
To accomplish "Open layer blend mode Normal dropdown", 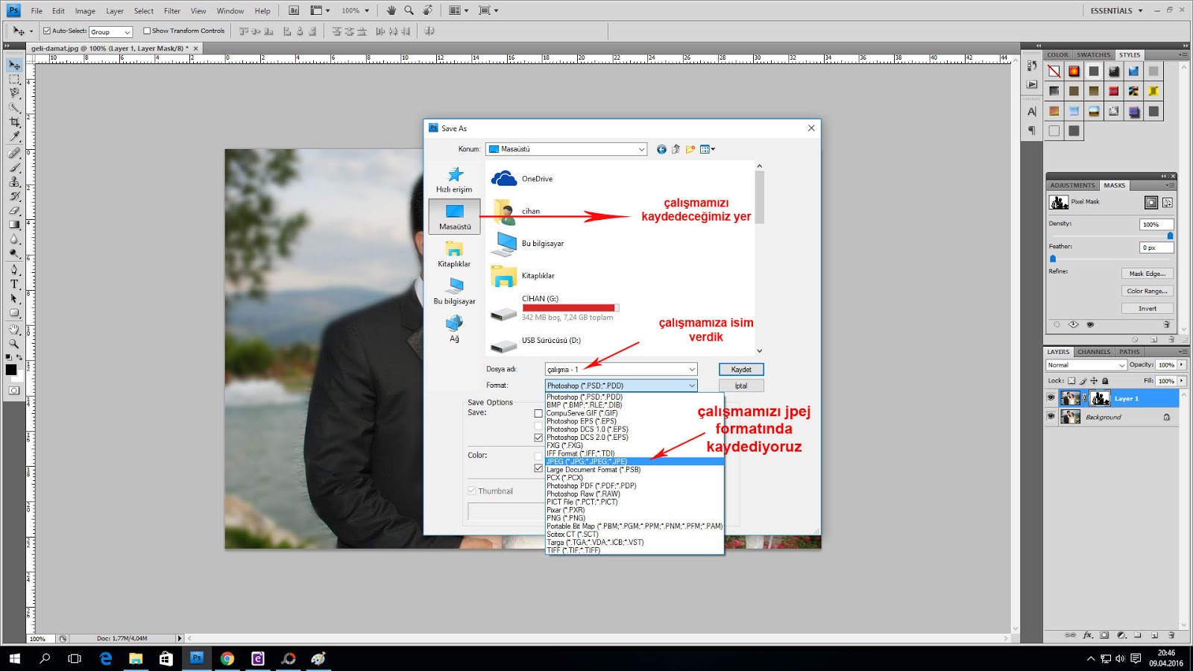I will point(1086,365).
